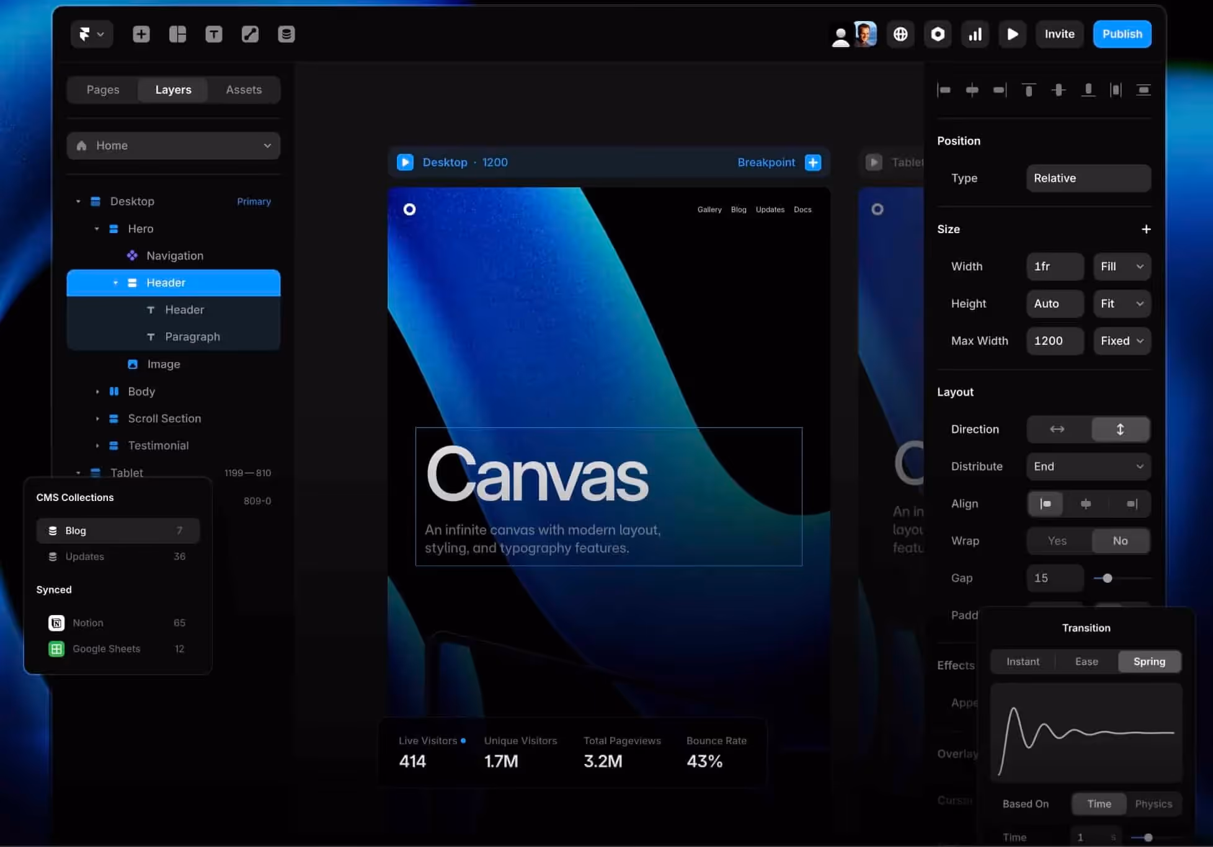Choose Physics under Based On
Screen dimensions: 1213x847
[x=1154, y=804]
